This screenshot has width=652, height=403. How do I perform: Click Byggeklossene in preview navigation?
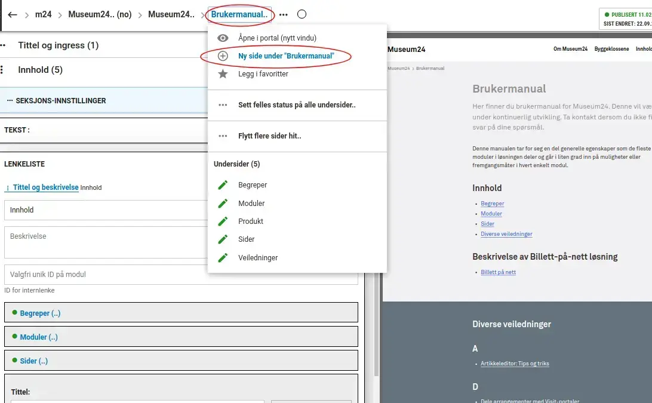click(x=611, y=49)
